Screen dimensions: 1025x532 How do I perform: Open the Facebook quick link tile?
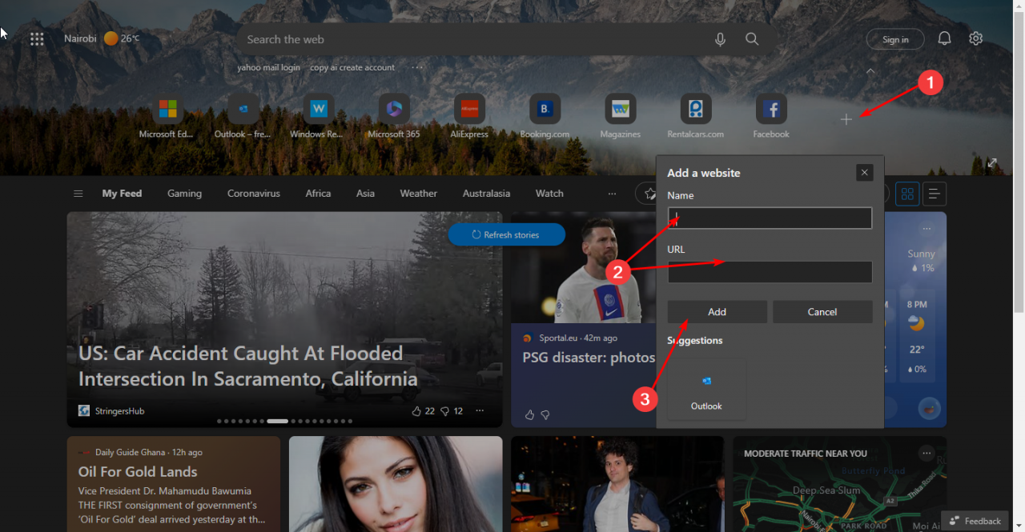pos(770,109)
